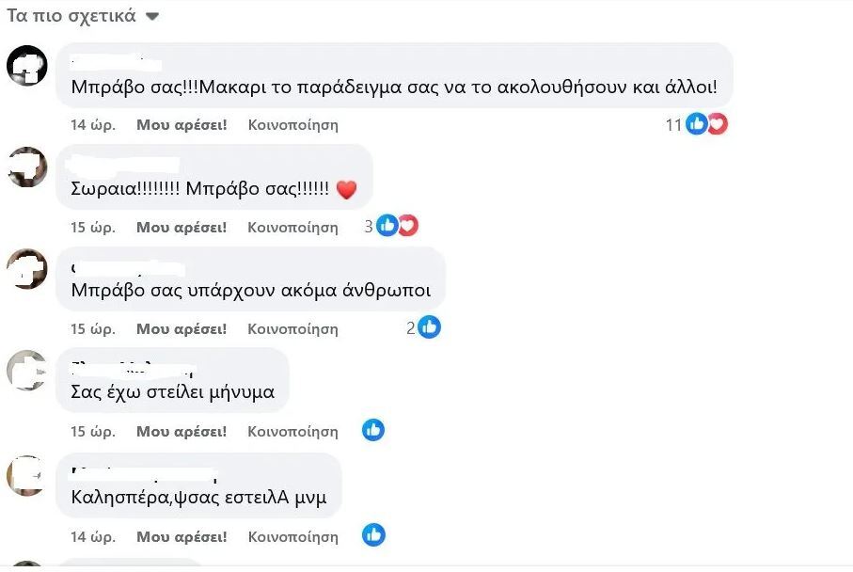
Task: Like the 'υπάρχουν ακόμα άνθρωποι' comment
Action: tap(182, 328)
